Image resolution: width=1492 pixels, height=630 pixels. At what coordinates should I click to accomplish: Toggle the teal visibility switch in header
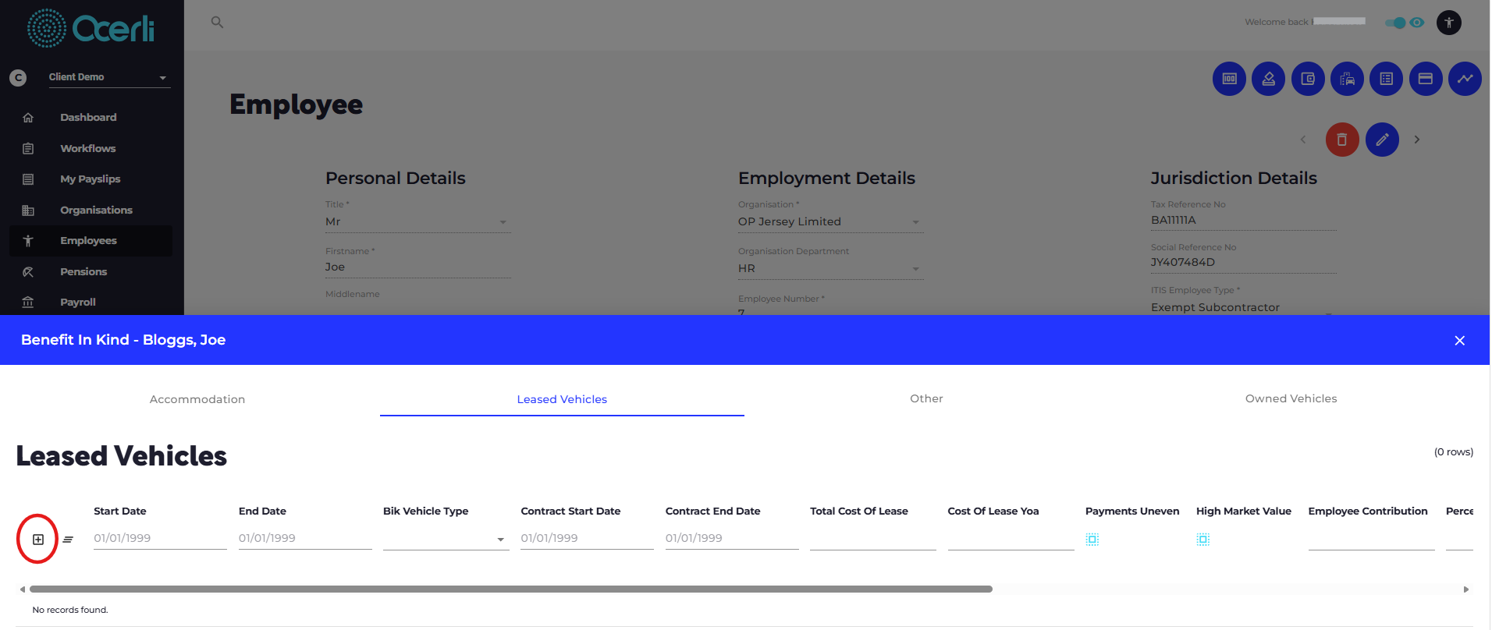pos(1394,23)
